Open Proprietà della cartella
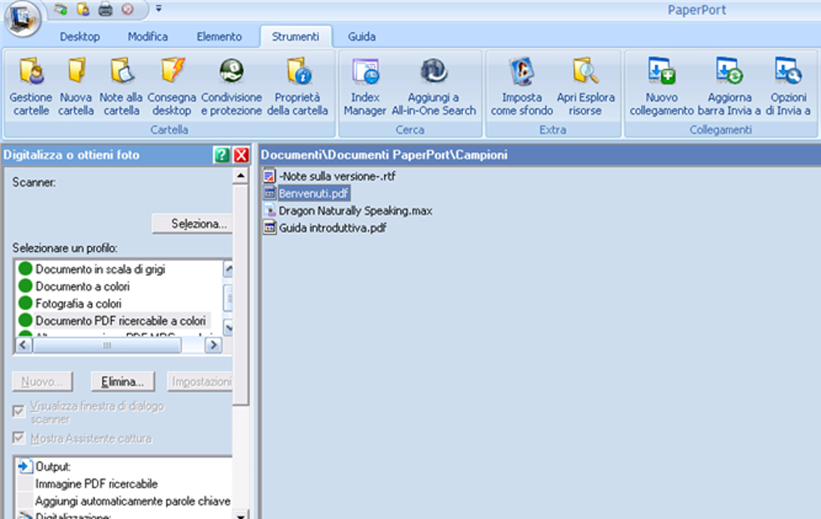 coord(297,87)
